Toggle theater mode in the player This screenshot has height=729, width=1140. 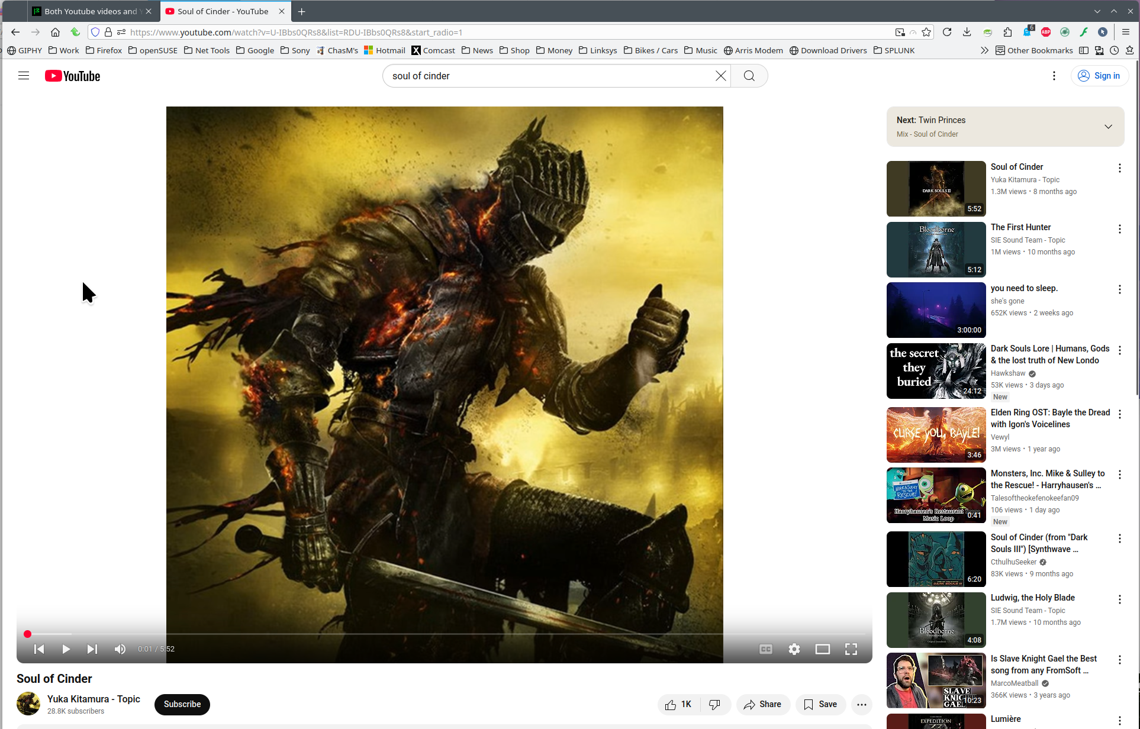(822, 649)
